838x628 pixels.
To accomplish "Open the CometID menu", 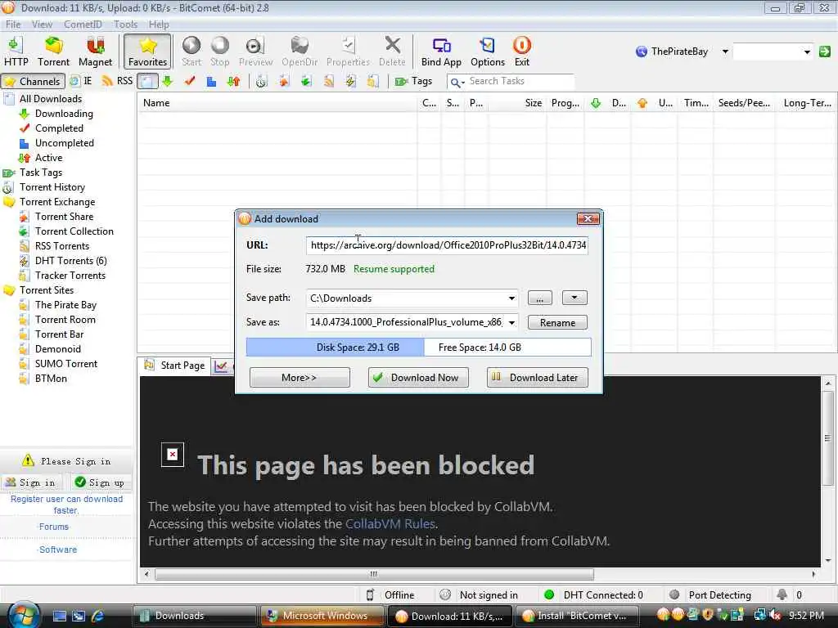I will (83, 25).
